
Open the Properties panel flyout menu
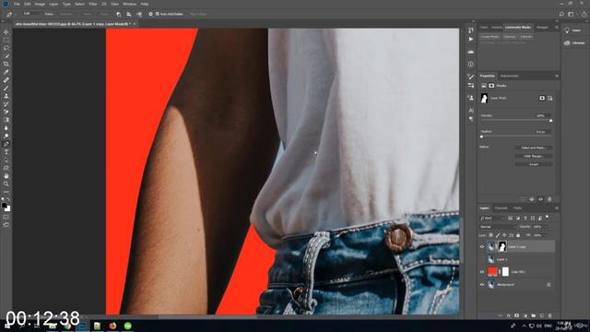[557, 76]
